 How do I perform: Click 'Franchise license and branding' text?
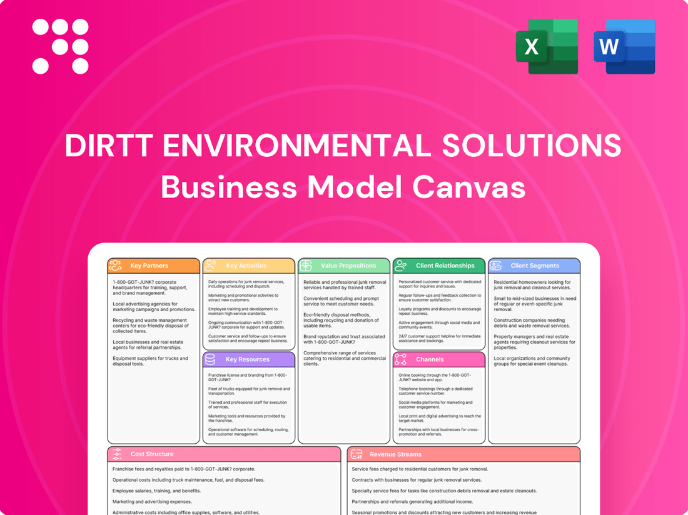click(248, 377)
